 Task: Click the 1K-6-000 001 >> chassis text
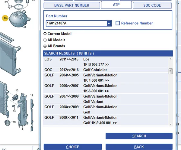pos(96,91)
